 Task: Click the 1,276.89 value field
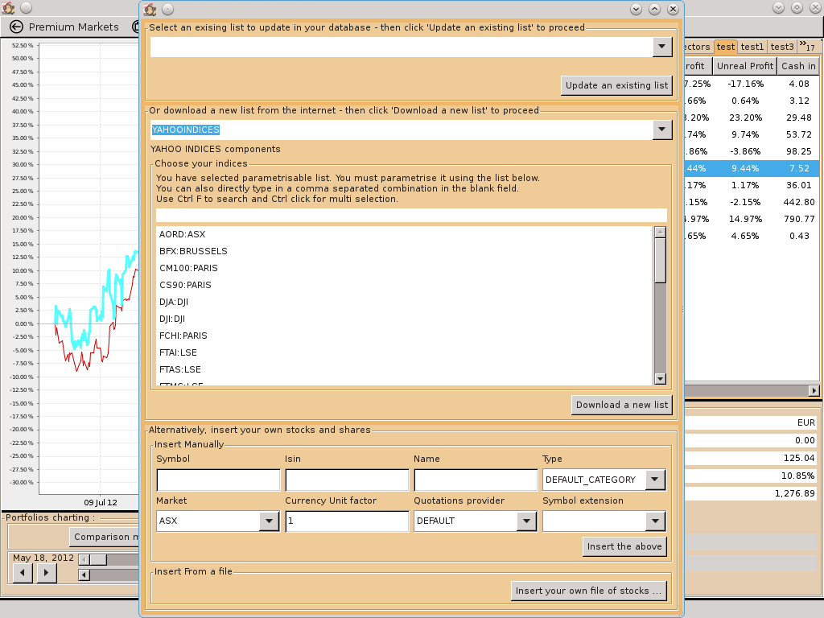752,493
